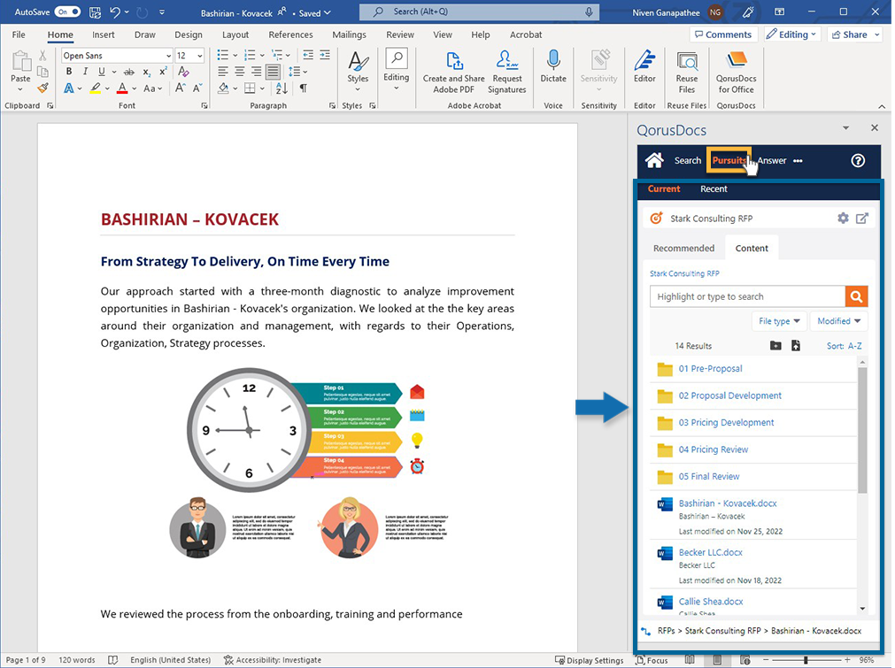Switch to the Design ribbon tab
The height and width of the screenshot is (668, 895).
[189, 35]
